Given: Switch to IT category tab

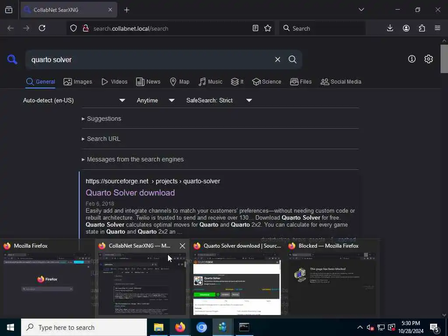Looking at the screenshot, I should (x=237, y=82).
